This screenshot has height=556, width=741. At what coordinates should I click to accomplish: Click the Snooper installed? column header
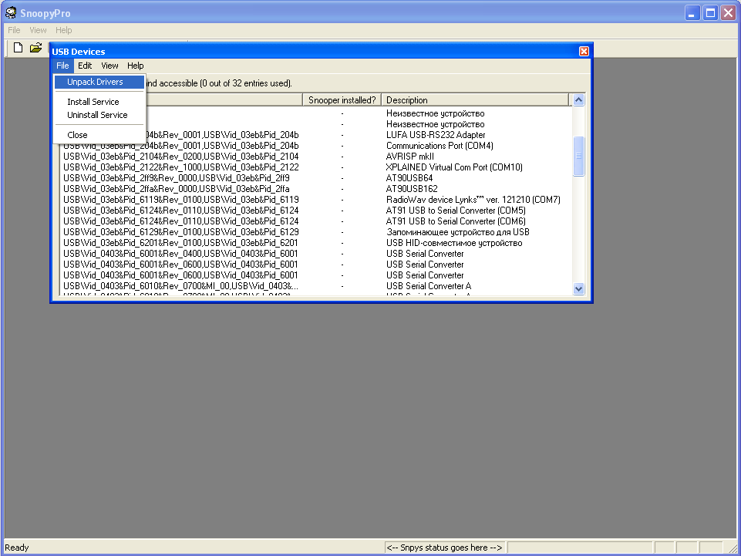point(342,100)
